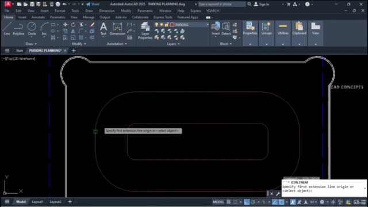Click Sign In

[262, 4]
